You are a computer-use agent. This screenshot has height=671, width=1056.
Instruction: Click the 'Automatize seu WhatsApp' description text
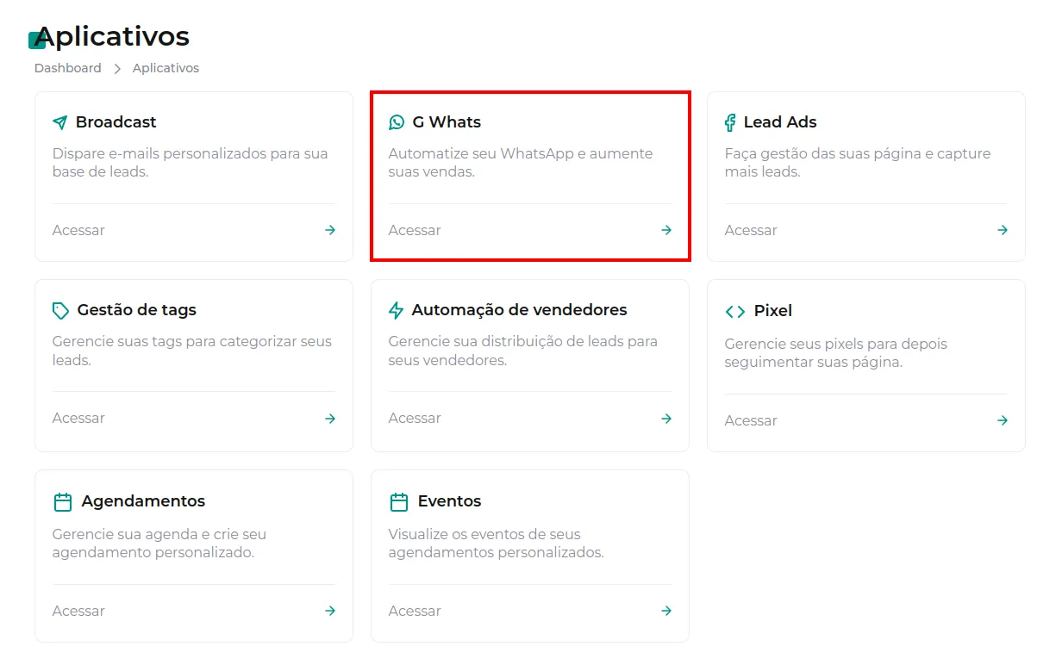point(521,163)
